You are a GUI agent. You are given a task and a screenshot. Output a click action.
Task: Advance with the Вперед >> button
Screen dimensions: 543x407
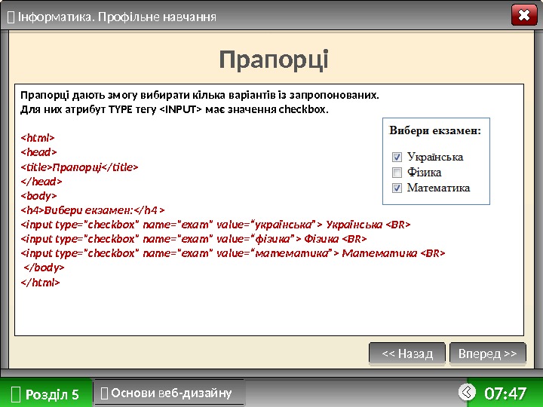pyautogui.click(x=488, y=353)
